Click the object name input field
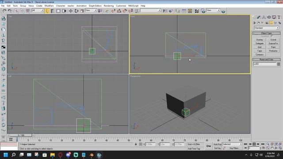This screenshot has height=159, width=283. 264,64
